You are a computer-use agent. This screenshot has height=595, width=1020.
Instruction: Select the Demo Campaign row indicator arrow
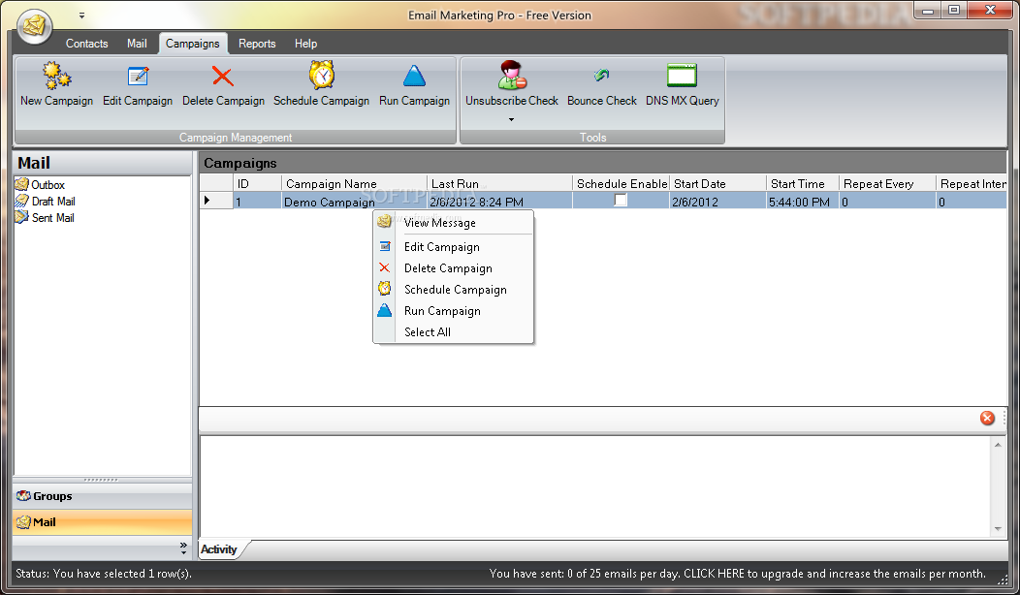[207, 201]
